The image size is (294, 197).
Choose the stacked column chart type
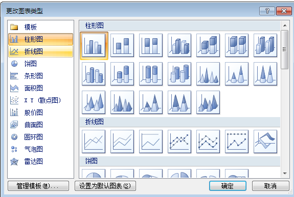[x=122, y=46]
